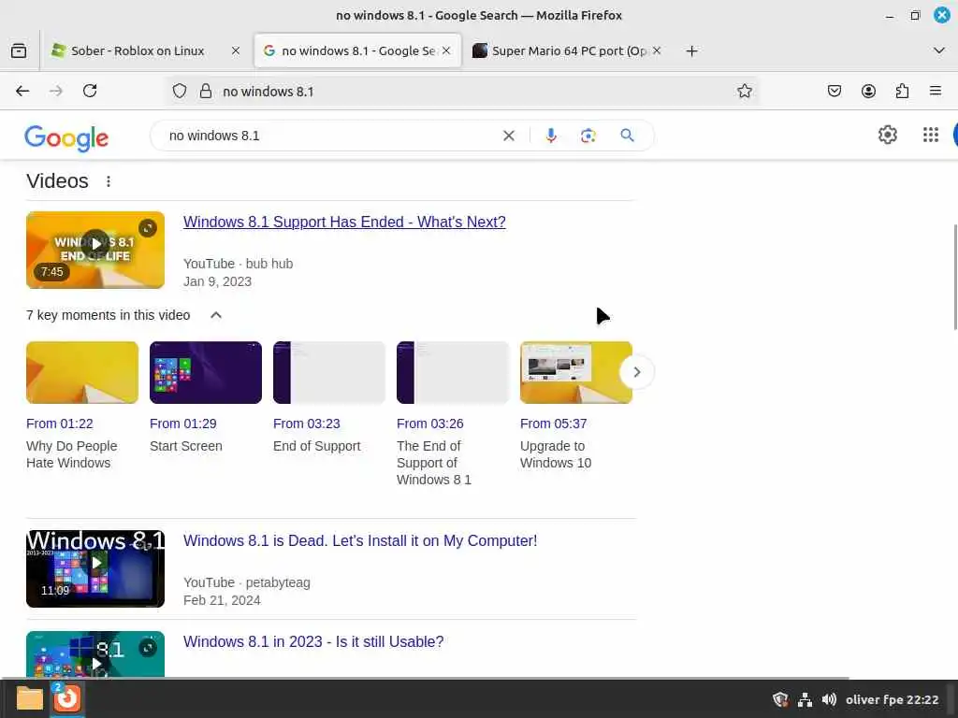Click the End of Life thumbnail preview icon
Screen dimensions: 958x718
click(147, 228)
